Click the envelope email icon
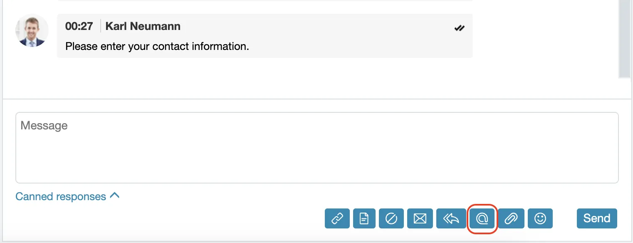The height and width of the screenshot is (243, 633). click(420, 218)
